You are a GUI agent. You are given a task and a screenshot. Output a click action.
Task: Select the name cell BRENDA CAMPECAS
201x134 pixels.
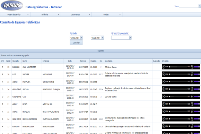[32, 119]
